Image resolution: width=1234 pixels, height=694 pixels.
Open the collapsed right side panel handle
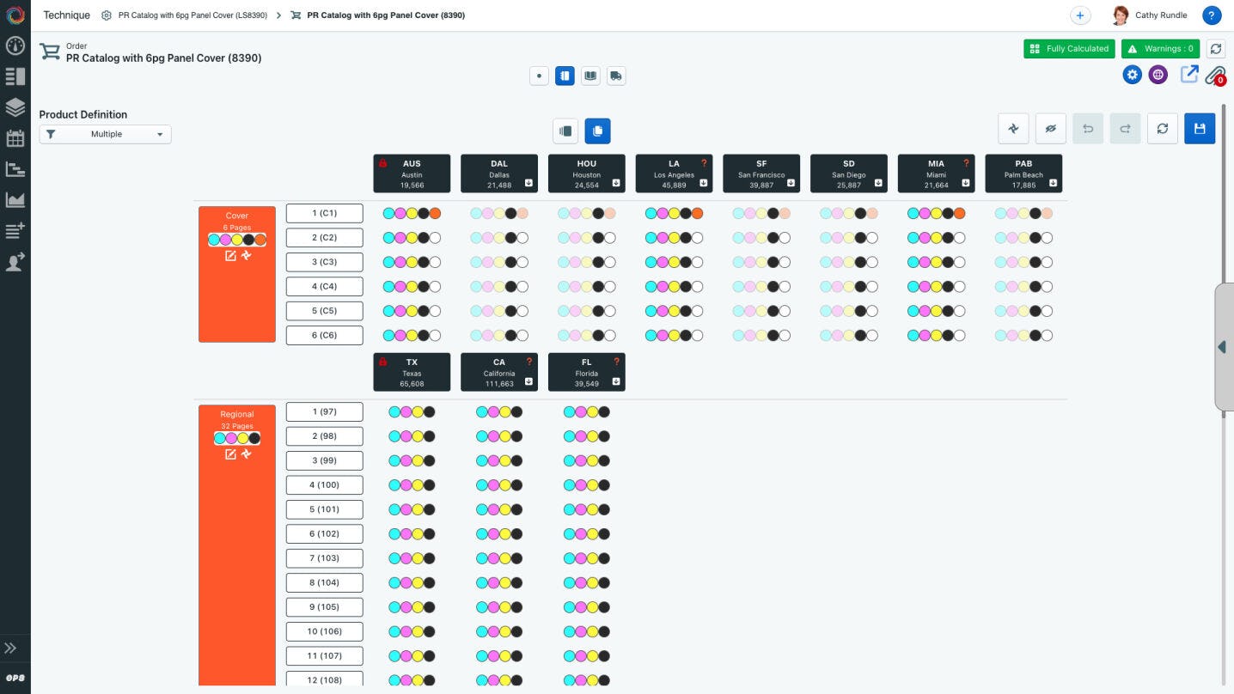click(1224, 347)
